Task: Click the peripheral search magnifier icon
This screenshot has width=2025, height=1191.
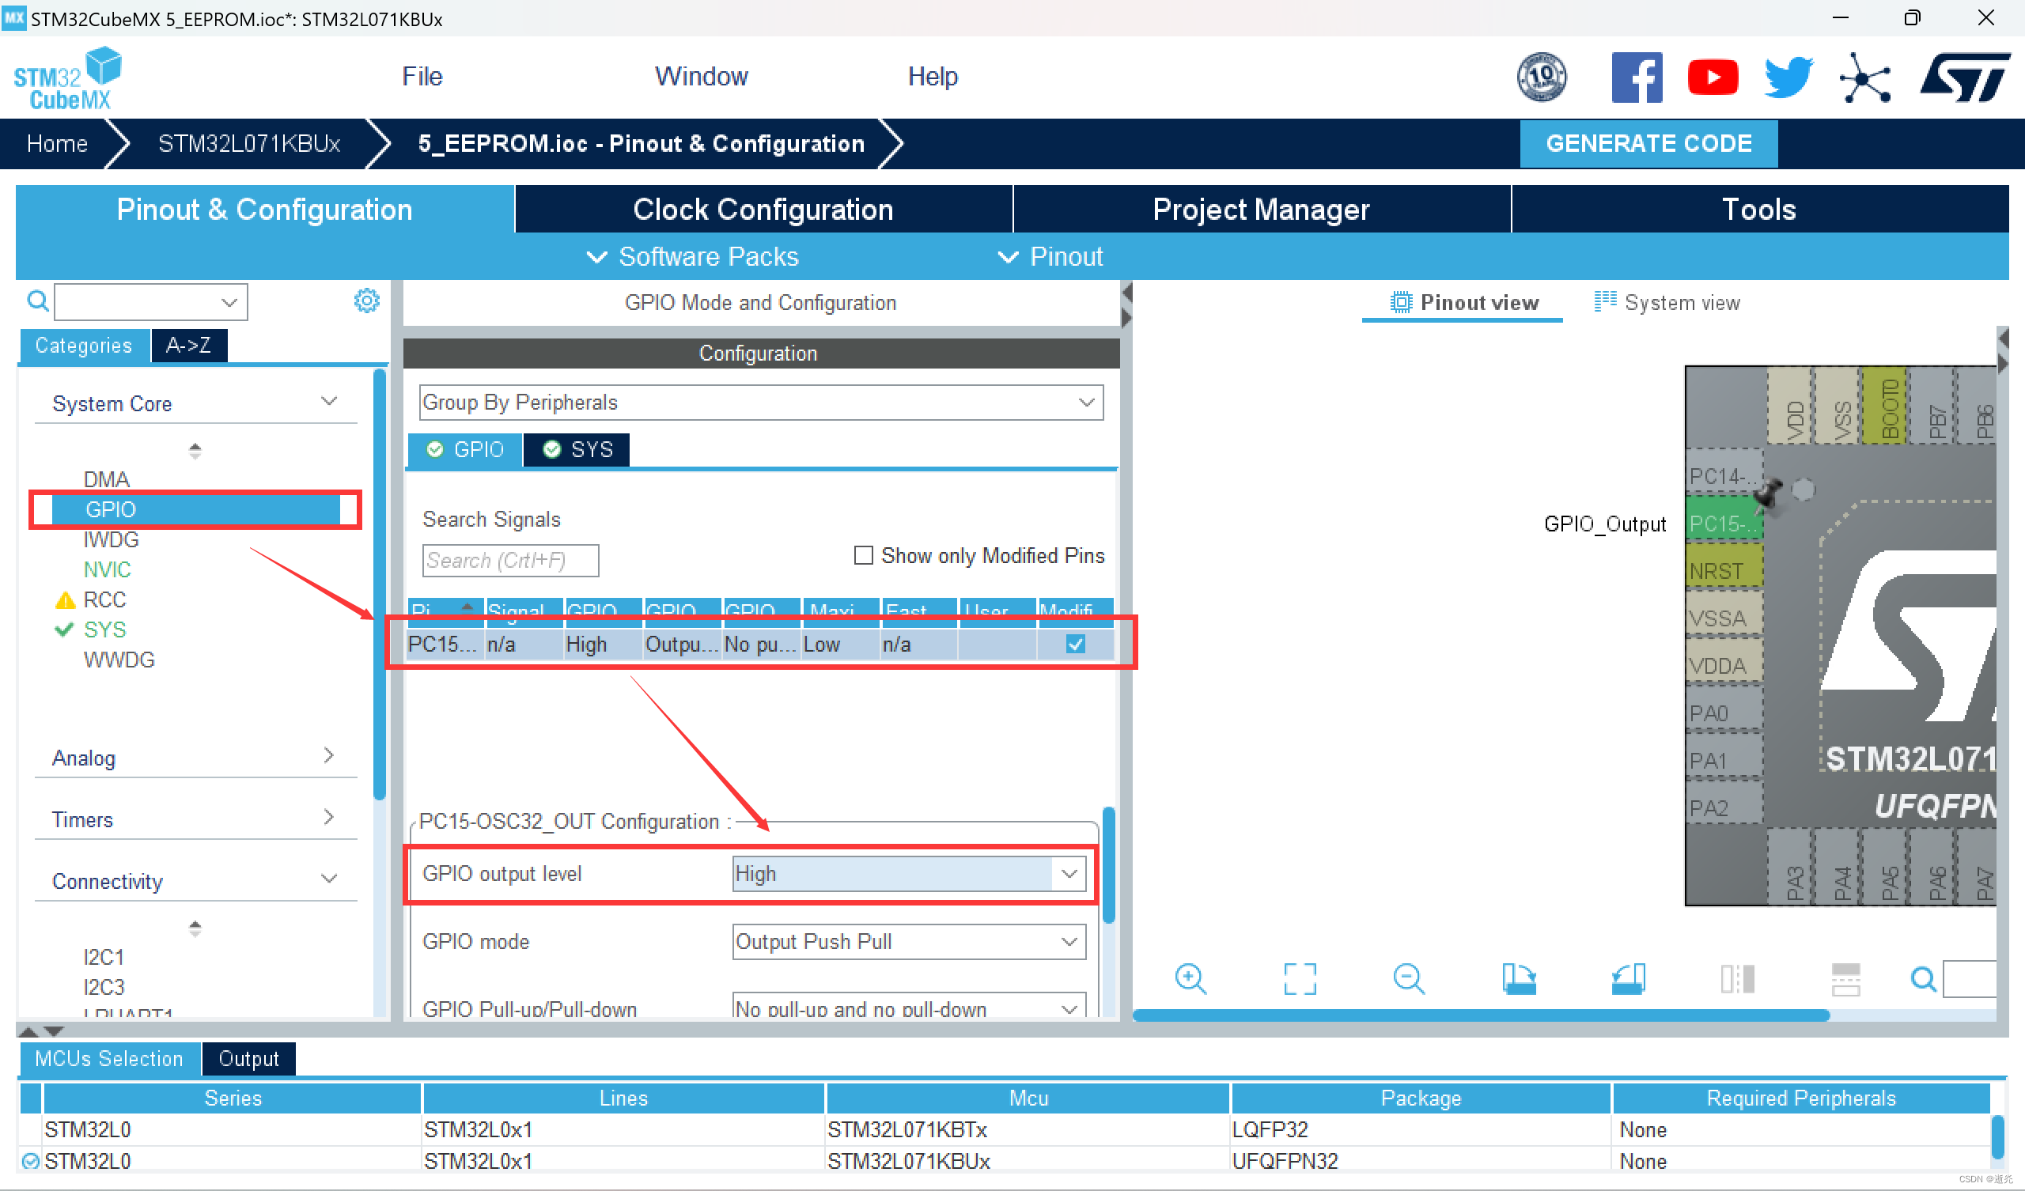Action: 37,301
